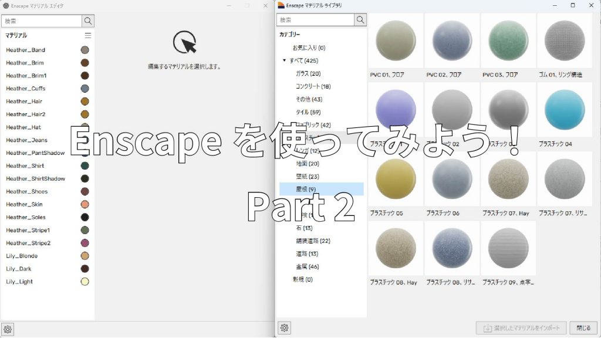Click Heather_Skin color swatch

[x=85, y=204]
